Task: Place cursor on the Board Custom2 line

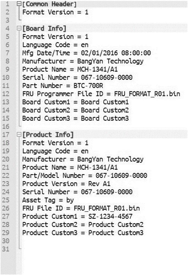Action: coord(75,110)
